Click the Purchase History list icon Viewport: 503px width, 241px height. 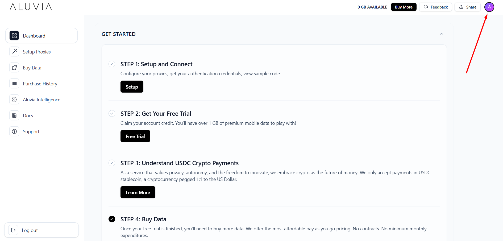(x=14, y=84)
